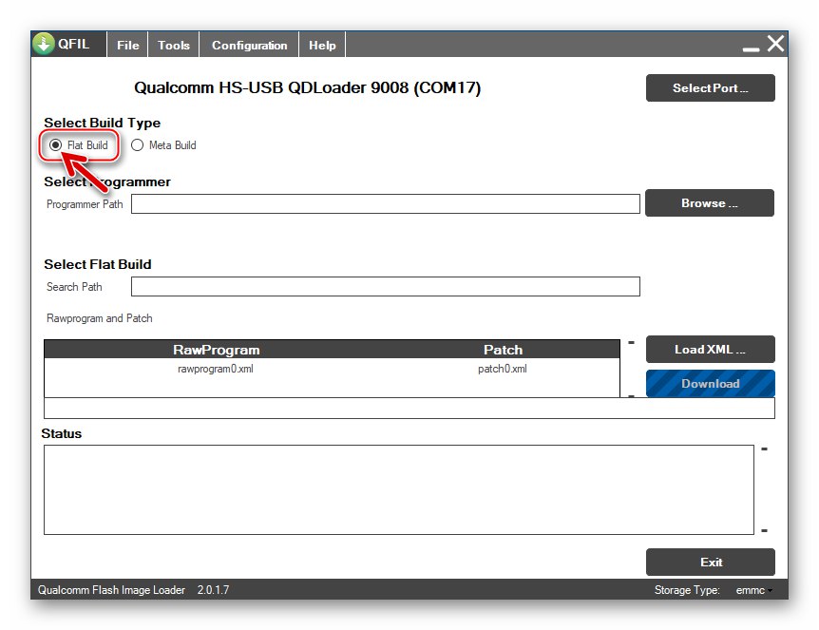
Task: Close the QFIL window
Action: (x=776, y=44)
